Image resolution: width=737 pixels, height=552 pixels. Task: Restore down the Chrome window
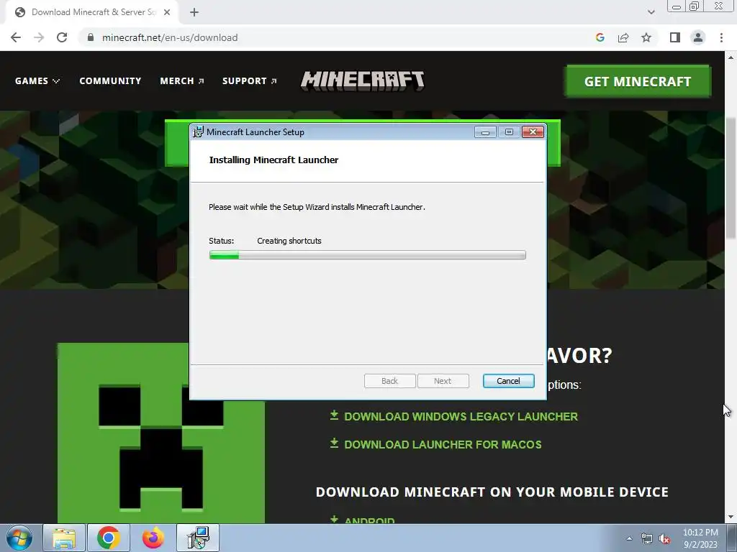[695, 6]
